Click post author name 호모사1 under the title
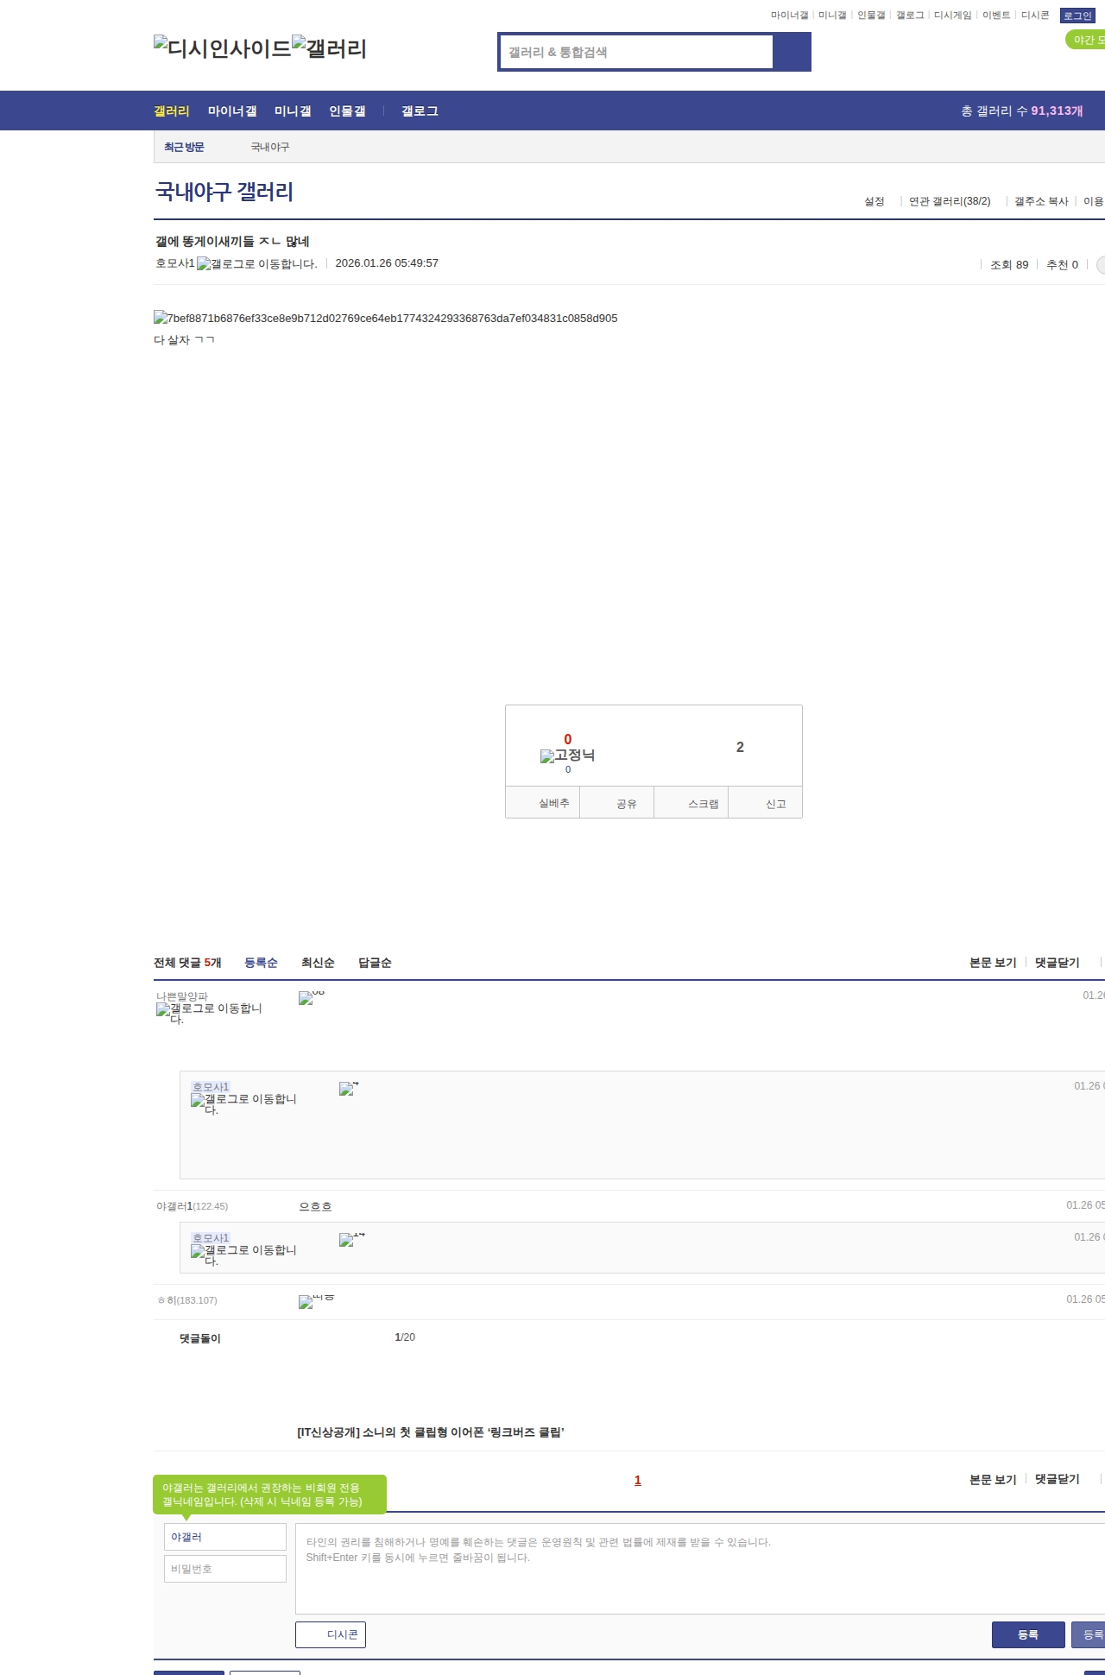The image size is (1105, 1675). point(175,263)
